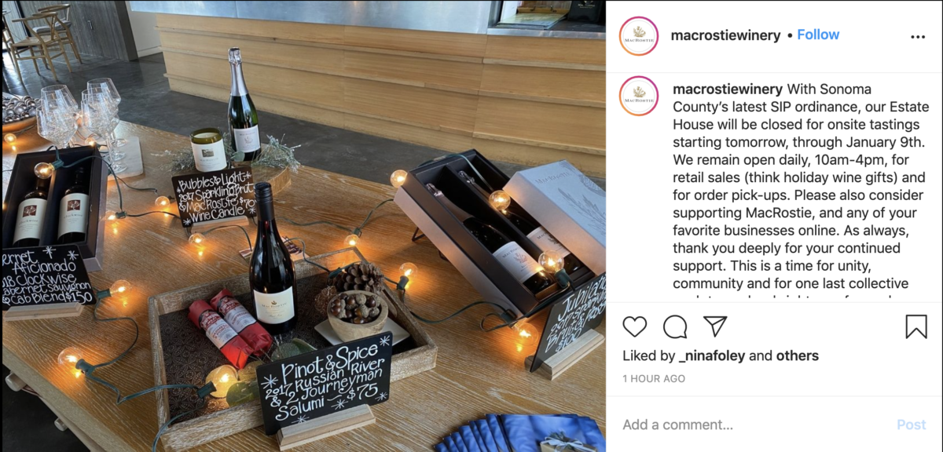This screenshot has height=452, width=943.
Task: View the others who liked the post
Action: [798, 355]
